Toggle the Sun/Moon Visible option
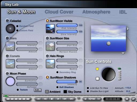The height and width of the screenshot is (102, 137). click(x=47, y=21)
